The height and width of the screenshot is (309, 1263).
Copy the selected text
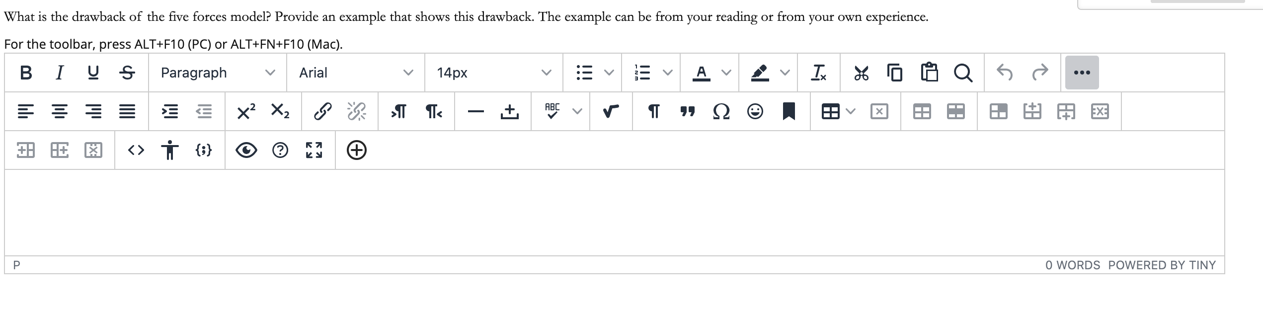click(x=895, y=73)
